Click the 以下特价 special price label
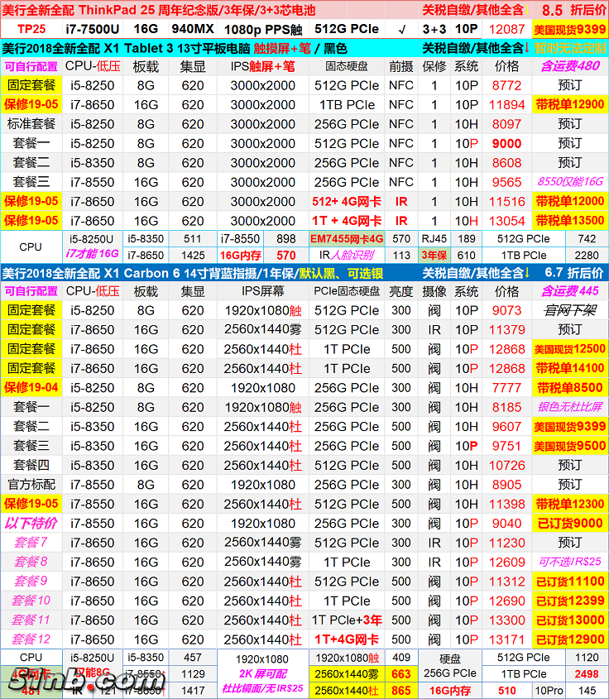The width and height of the screenshot is (609, 699). pyautogui.click(x=31, y=524)
